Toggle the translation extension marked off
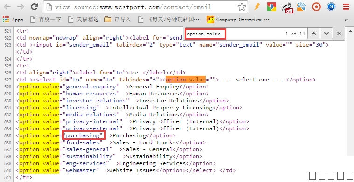The height and width of the screenshot is (182, 354). tap(287, 7)
